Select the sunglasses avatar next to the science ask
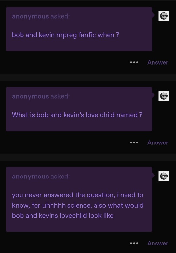The image size is (176, 253). point(164,176)
